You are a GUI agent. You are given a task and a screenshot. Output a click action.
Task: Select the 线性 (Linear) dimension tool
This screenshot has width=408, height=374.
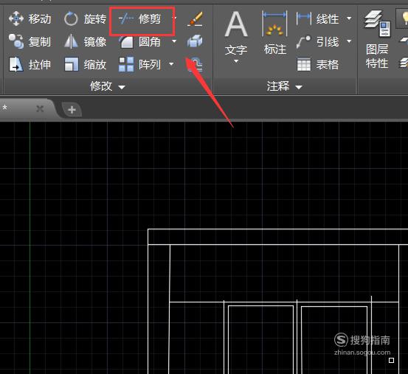pyautogui.click(x=318, y=18)
